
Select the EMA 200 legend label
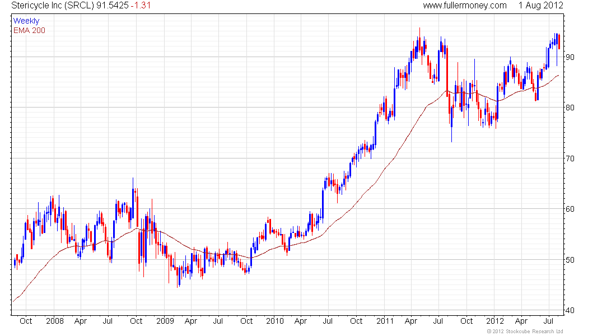click(x=30, y=30)
